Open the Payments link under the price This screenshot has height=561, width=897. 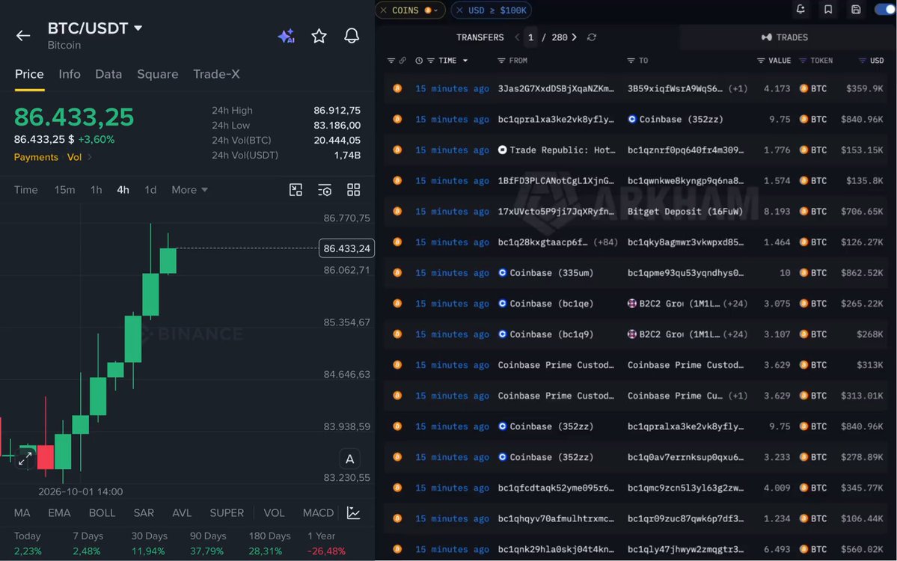point(36,157)
